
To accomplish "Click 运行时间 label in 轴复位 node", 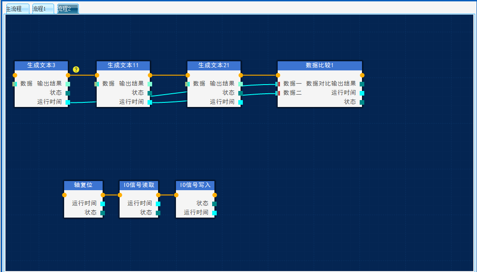I will pos(84,203).
